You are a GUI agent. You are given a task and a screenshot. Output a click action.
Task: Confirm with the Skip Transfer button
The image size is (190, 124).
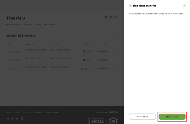pyautogui.click(x=172, y=116)
